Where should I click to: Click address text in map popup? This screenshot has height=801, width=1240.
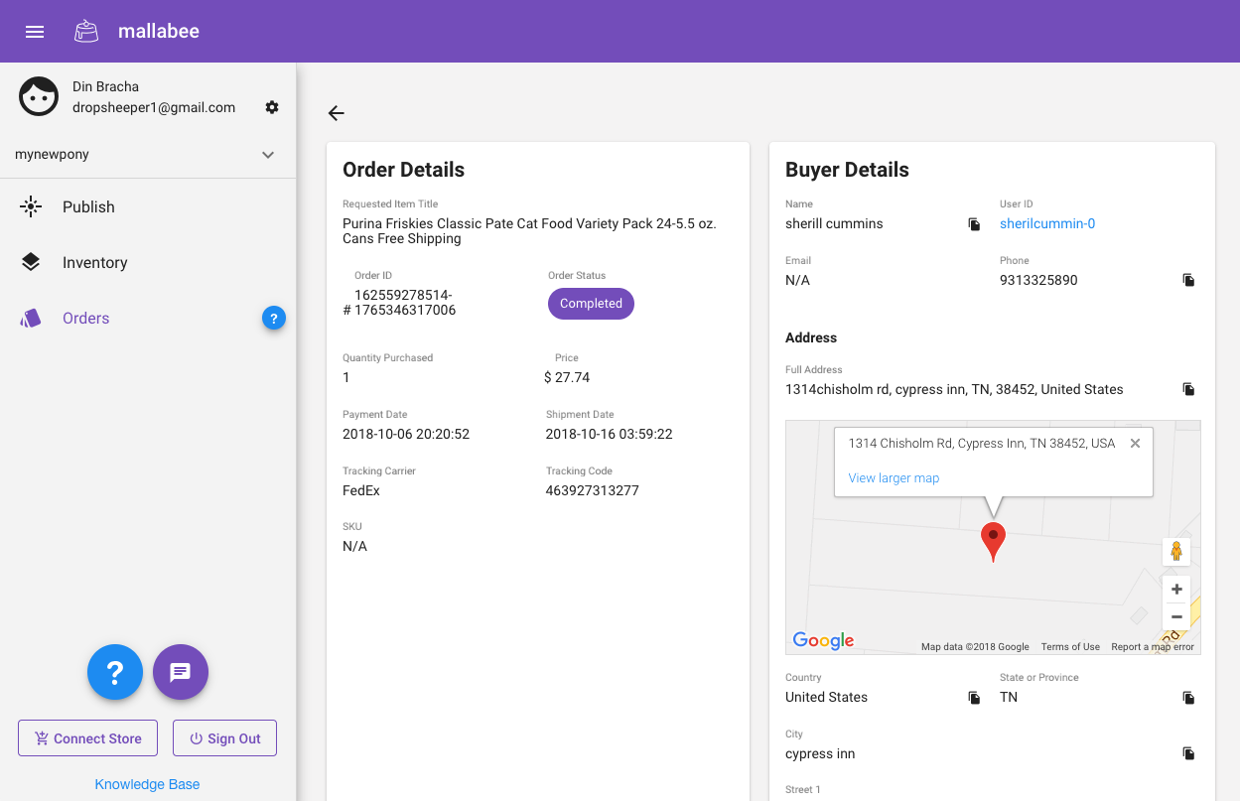point(982,444)
